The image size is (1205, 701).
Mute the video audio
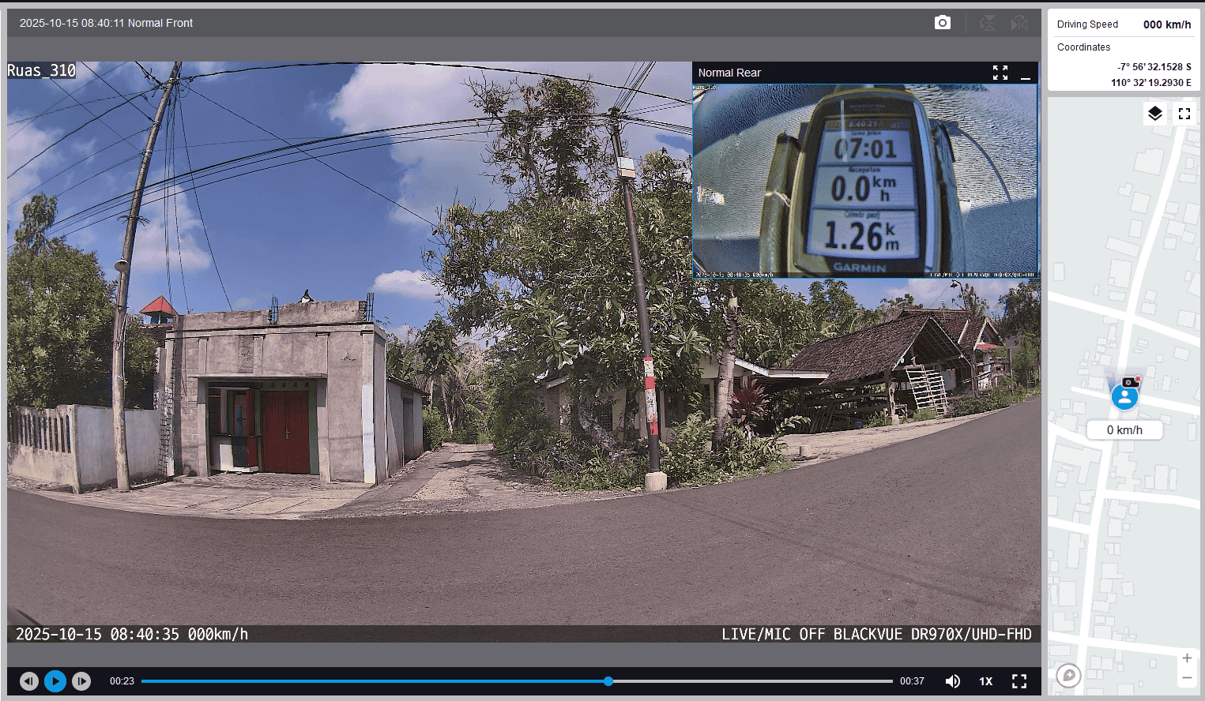[x=953, y=680]
